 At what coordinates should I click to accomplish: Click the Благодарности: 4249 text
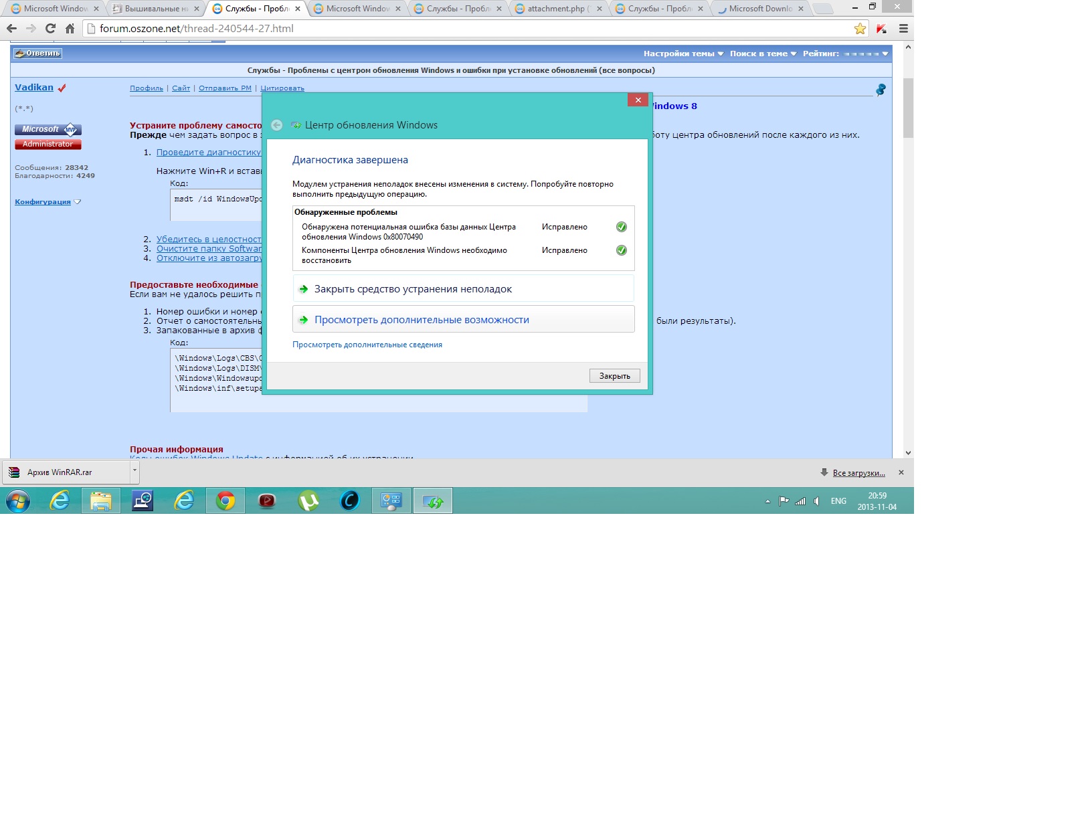pos(55,176)
